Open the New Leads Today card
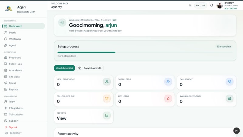243x137 pixels. pos(84,83)
